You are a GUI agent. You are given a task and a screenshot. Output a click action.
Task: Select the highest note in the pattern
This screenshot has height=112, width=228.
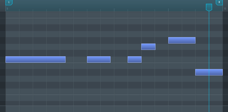(x=182, y=40)
